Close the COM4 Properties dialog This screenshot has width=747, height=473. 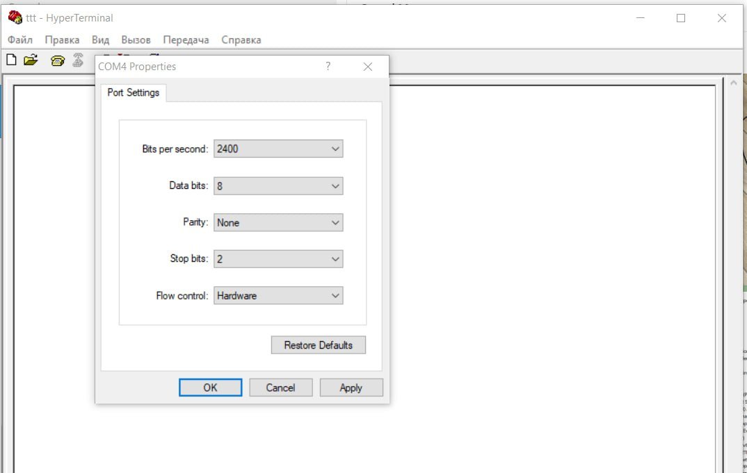(x=368, y=67)
